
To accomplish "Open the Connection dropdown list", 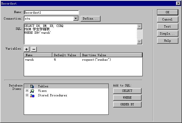I will tap(76, 19).
